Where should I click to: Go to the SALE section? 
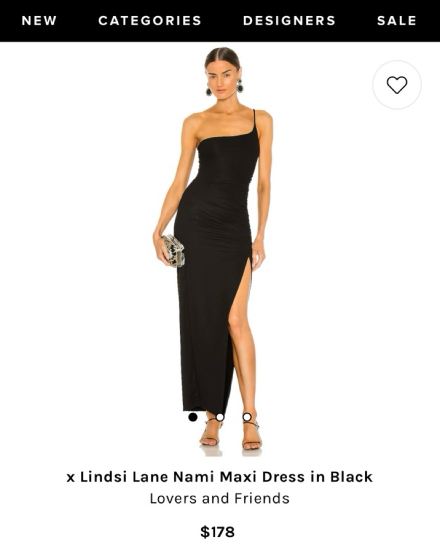396,20
